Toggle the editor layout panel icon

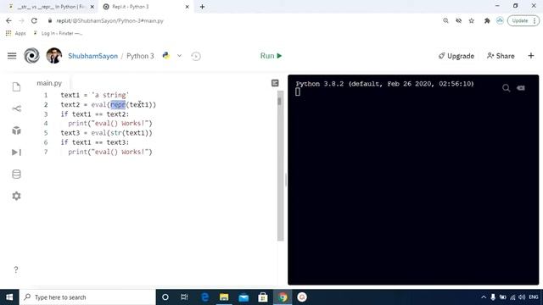click(x=275, y=83)
